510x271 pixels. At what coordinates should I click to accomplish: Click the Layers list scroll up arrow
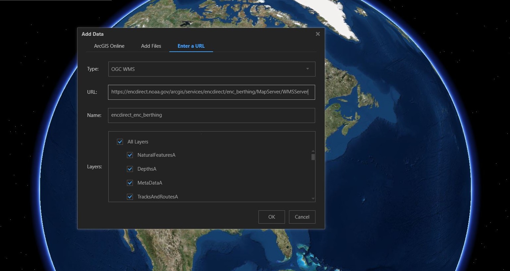313,151
